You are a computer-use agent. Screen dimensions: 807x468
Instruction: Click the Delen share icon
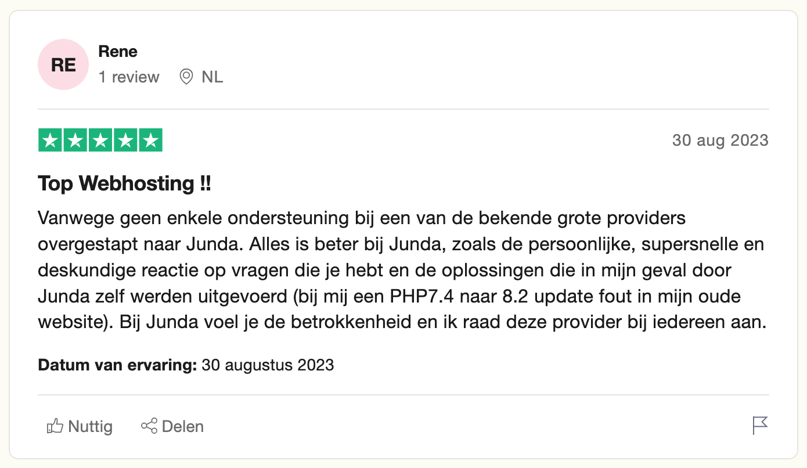click(x=150, y=426)
